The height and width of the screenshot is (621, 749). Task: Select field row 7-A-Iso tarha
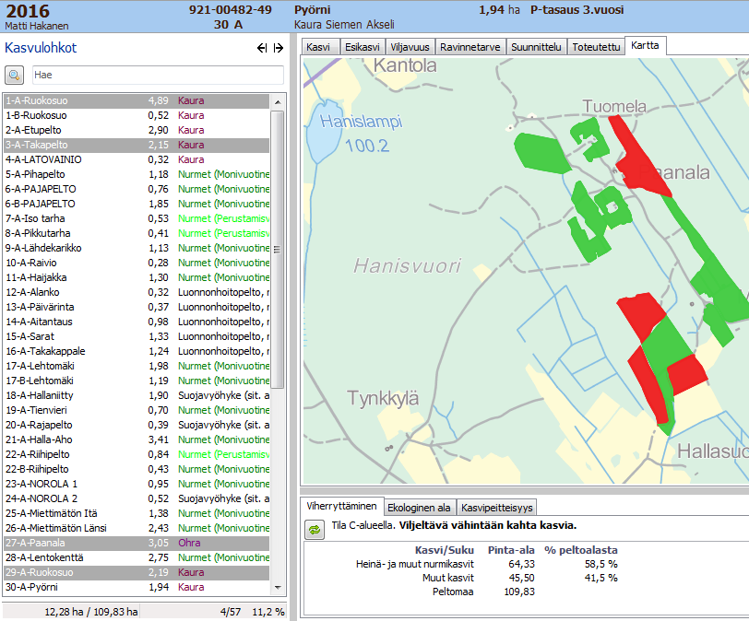point(137,219)
